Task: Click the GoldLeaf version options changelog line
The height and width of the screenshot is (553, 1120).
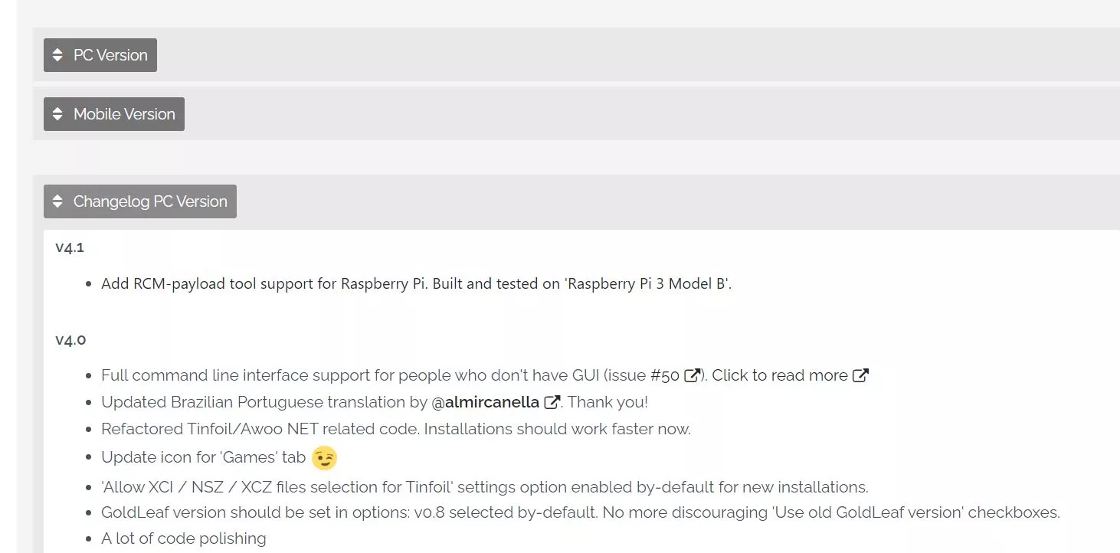Action: coord(580,512)
